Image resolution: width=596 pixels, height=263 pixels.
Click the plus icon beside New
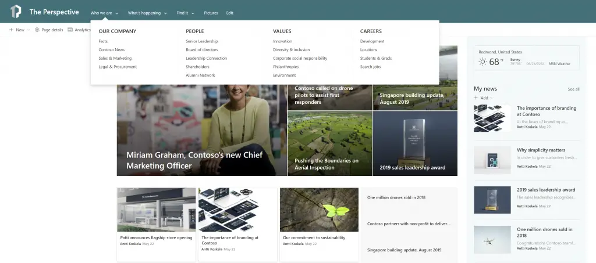pos(11,30)
